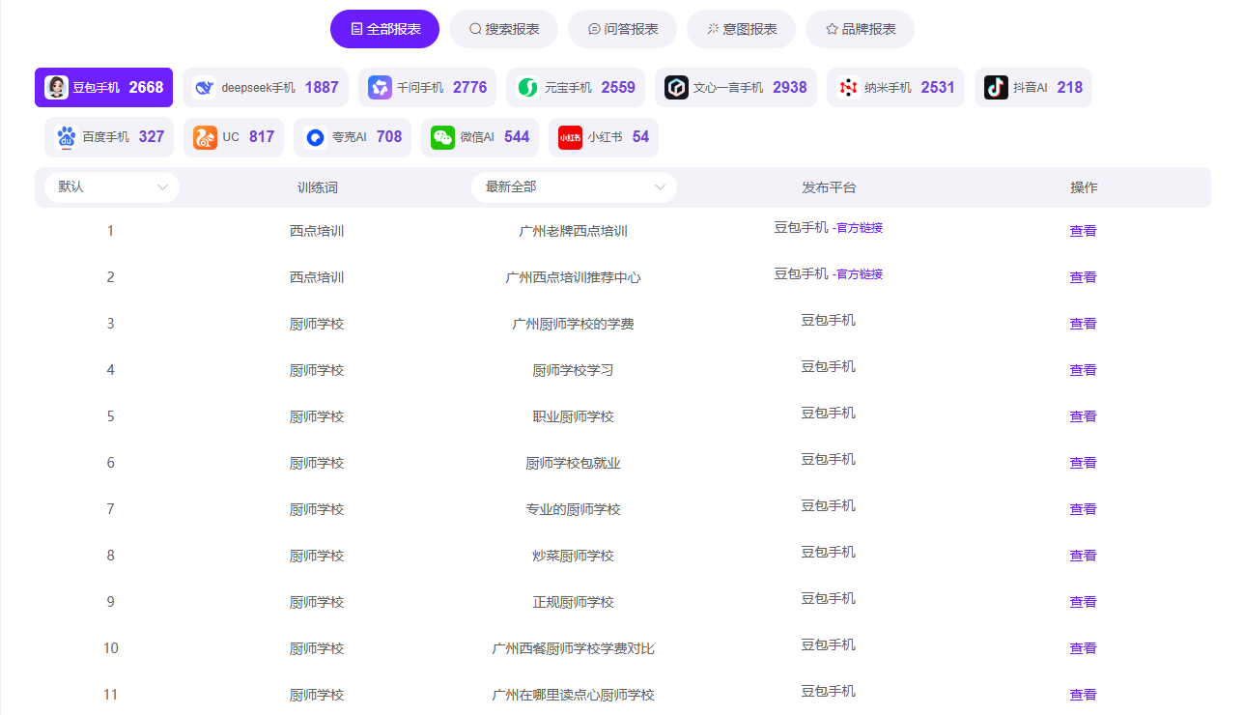Select the text 广州老牌西点培训
The width and height of the screenshot is (1244, 715).
(574, 231)
